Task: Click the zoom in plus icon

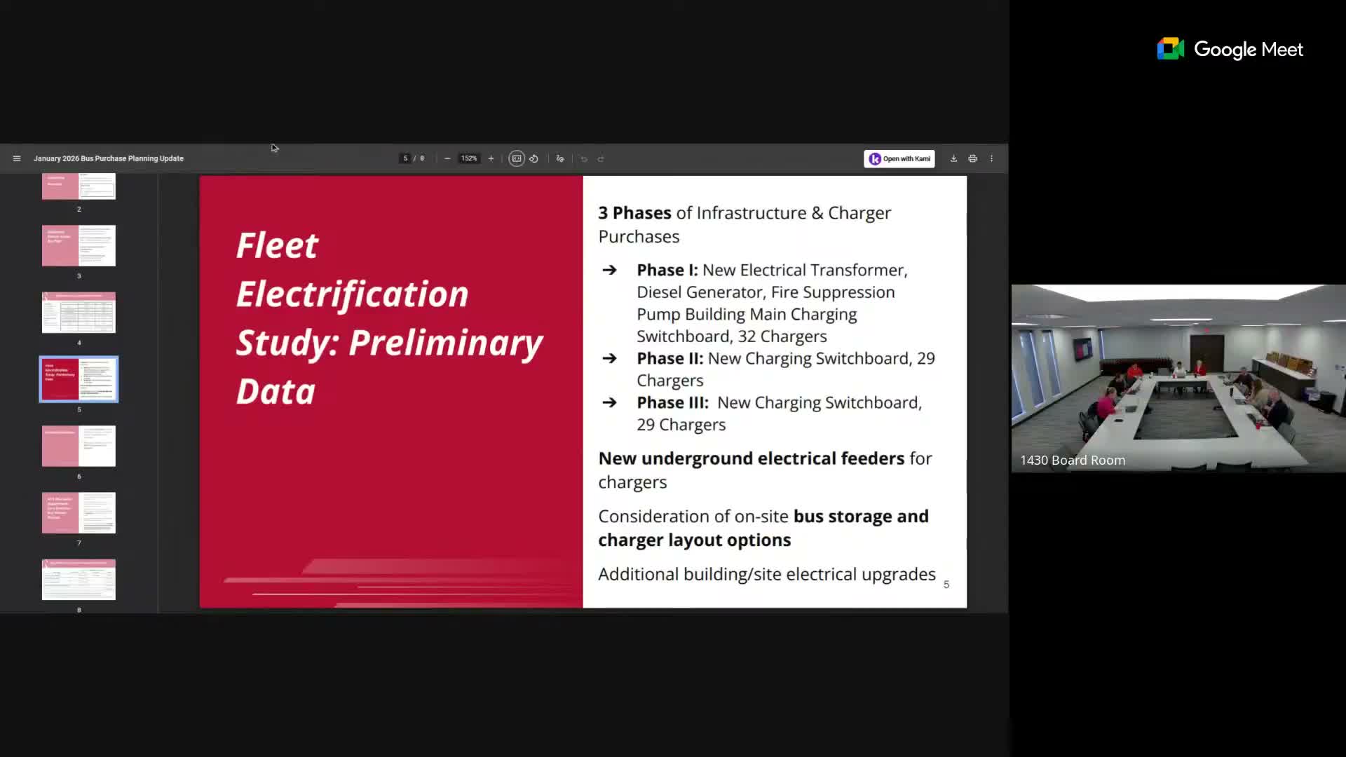Action: 491,158
